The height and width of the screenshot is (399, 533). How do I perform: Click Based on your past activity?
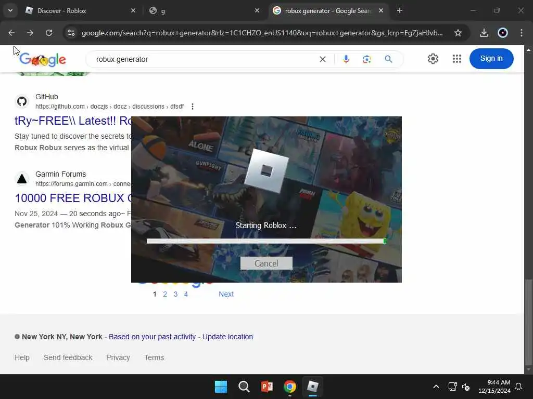[153, 337]
